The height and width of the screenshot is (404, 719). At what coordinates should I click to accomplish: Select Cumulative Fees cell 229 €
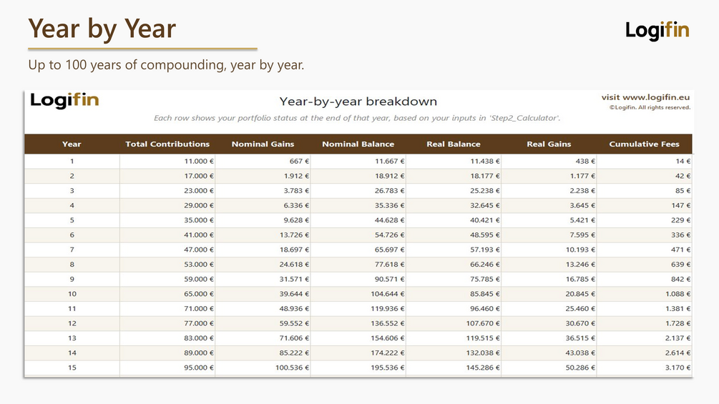coord(645,220)
